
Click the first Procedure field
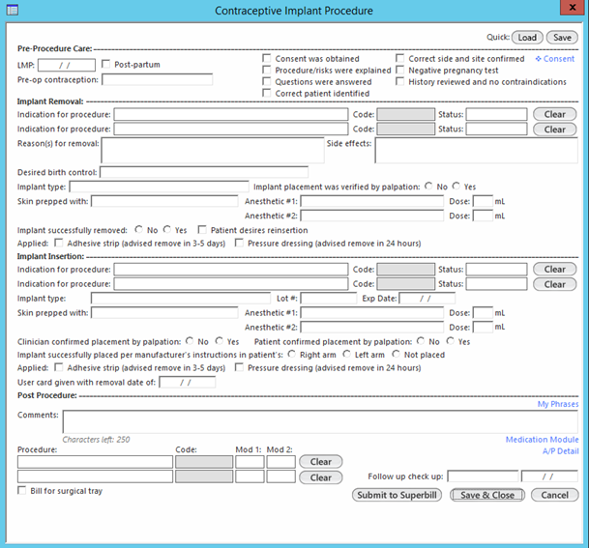click(95, 462)
